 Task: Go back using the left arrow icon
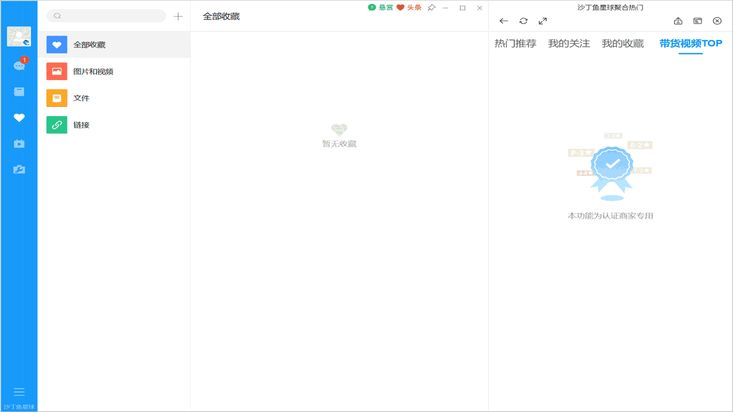pyautogui.click(x=503, y=21)
